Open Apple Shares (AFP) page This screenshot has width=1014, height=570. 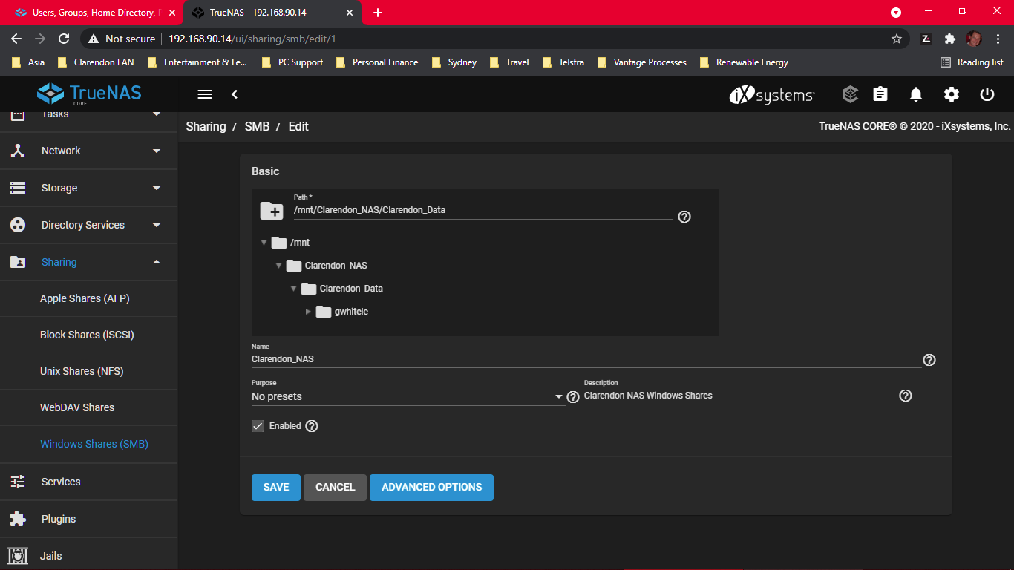pos(89,298)
